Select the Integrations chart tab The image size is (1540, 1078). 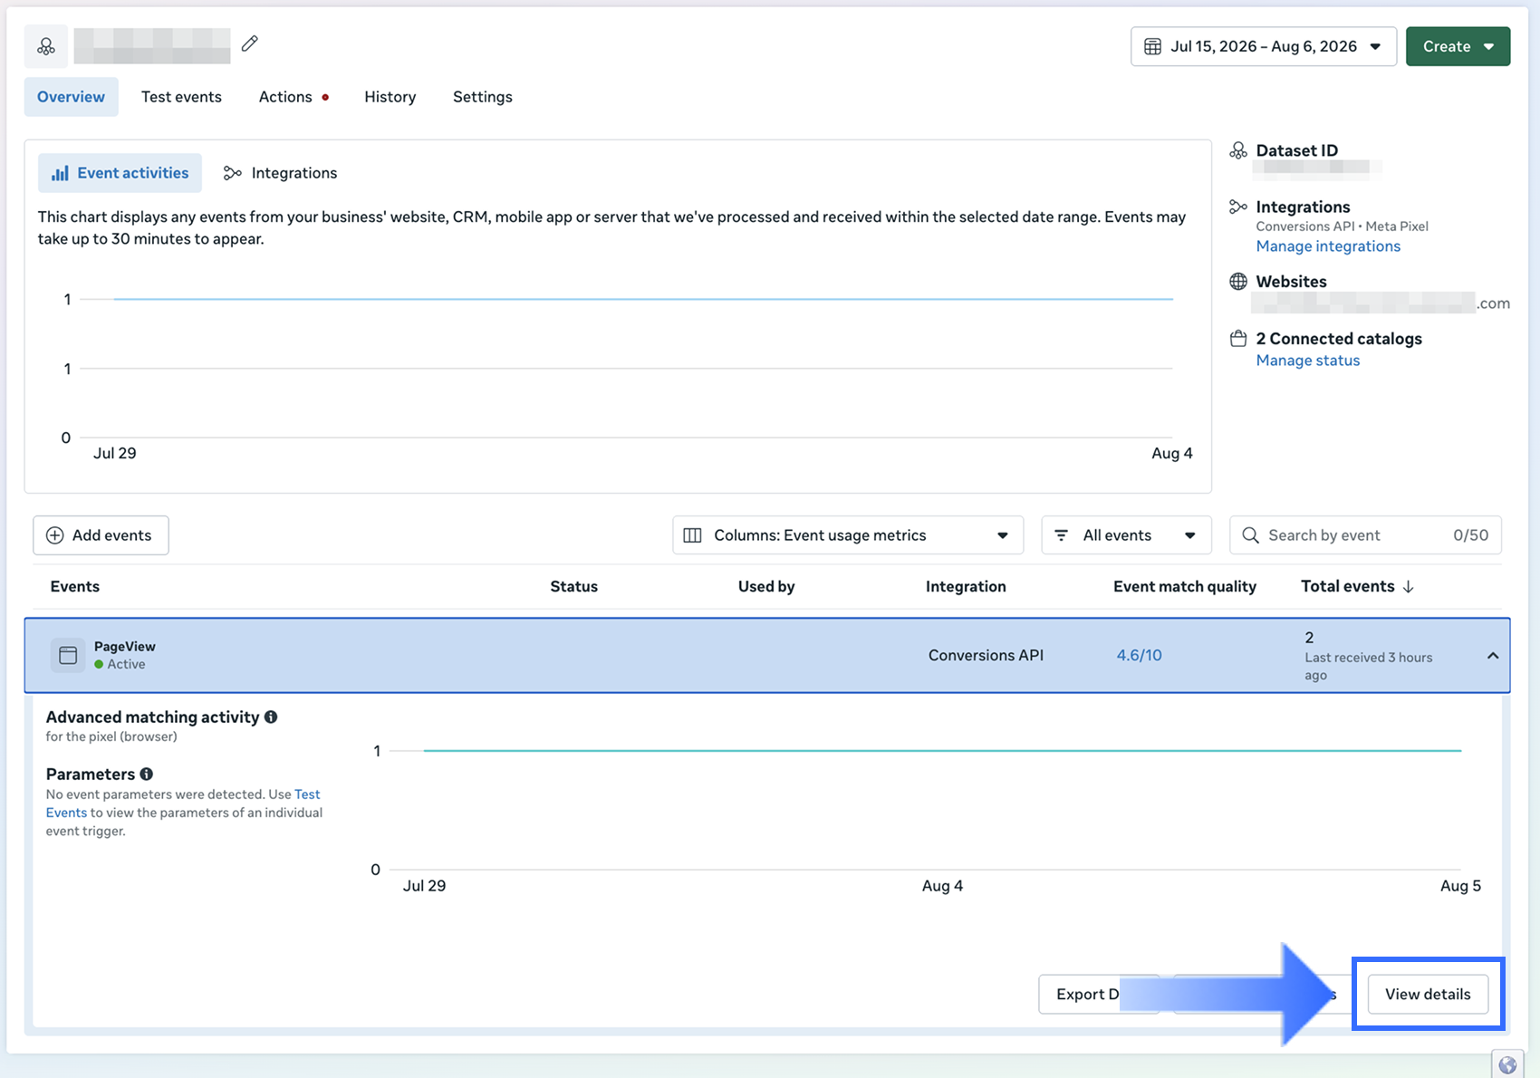(x=280, y=173)
